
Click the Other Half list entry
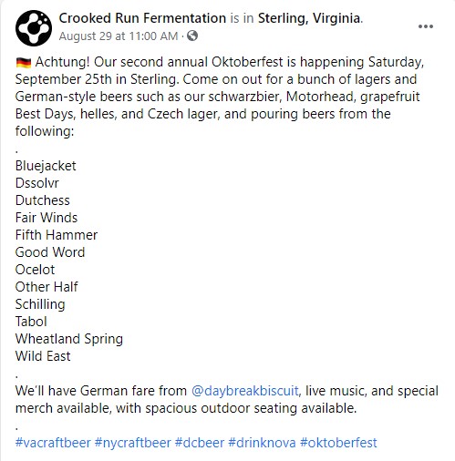click(47, 287)
